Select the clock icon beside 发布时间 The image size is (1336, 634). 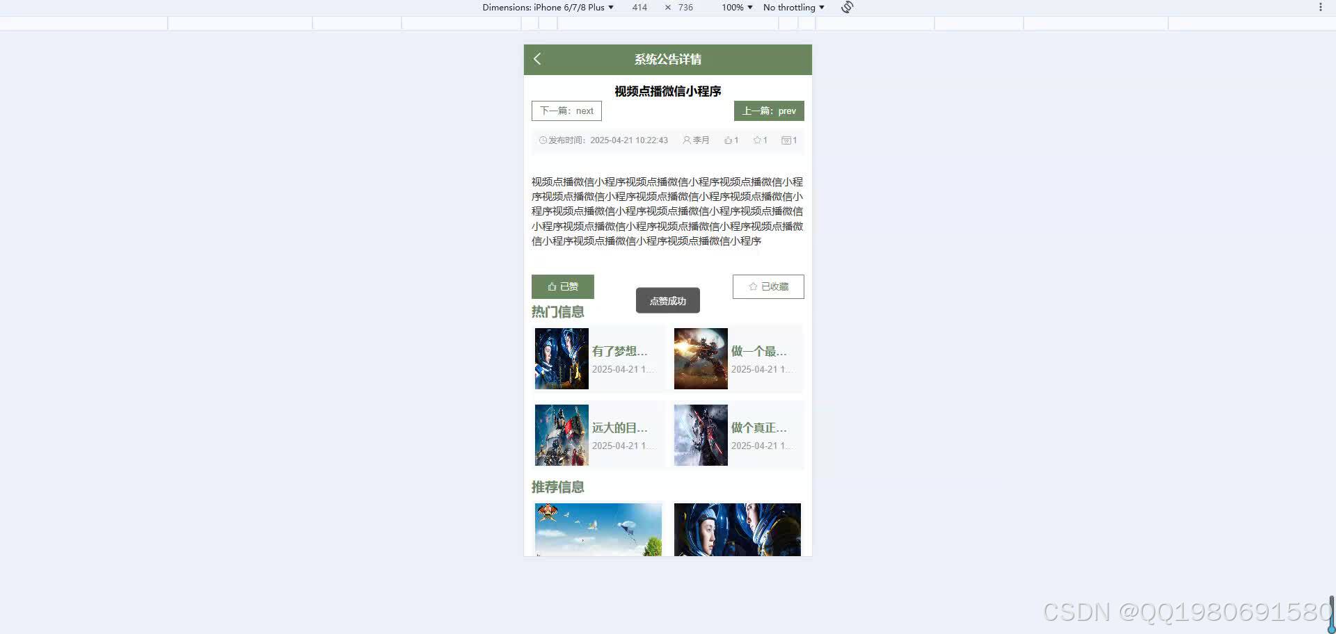[543, 140]
